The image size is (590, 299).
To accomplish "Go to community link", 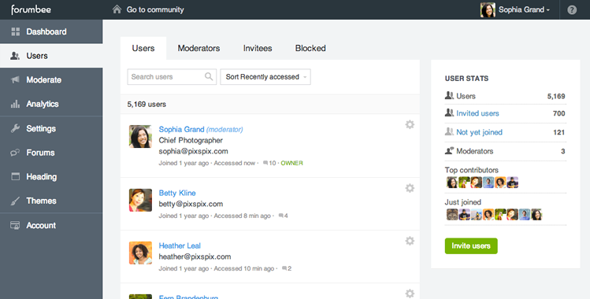I will [x=155, y=9].
